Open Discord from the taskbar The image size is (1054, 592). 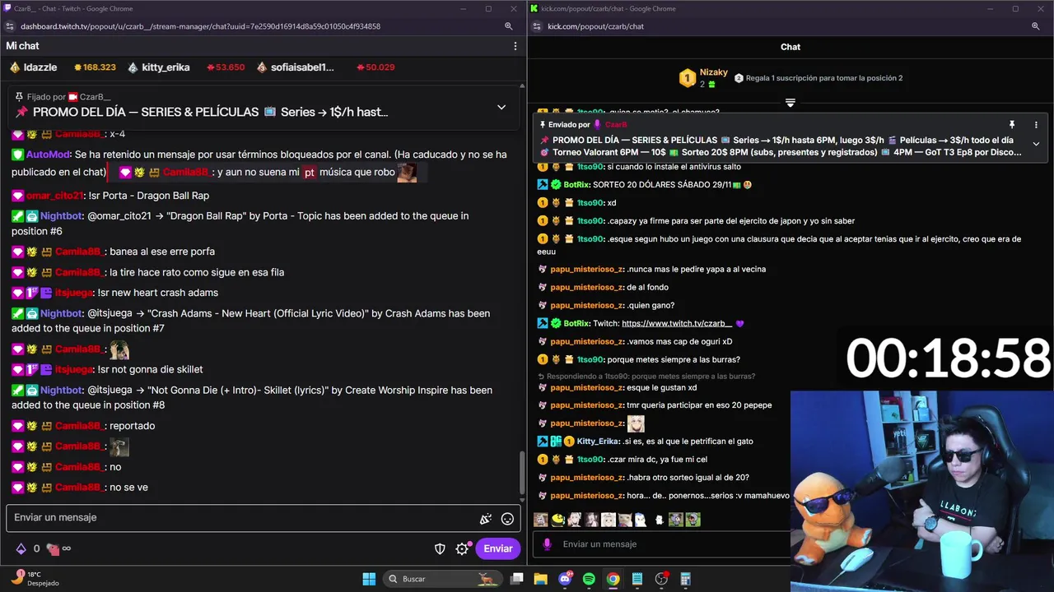pos(565,579)
